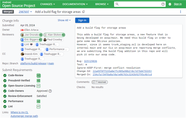
Task: Click Code-Owners help question icon
Action: (50, 91)
